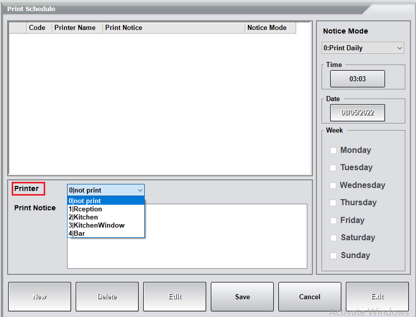
Task: Open the 03:03 time picker
Action: pos(358,79)
